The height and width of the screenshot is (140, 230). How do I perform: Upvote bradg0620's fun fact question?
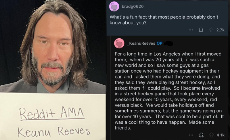(x=211, y=30)
